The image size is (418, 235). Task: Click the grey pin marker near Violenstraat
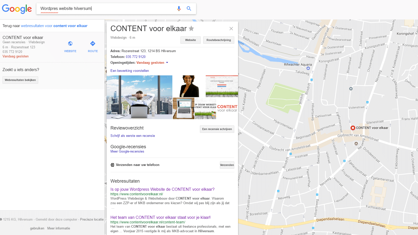(x=351, y=89)
